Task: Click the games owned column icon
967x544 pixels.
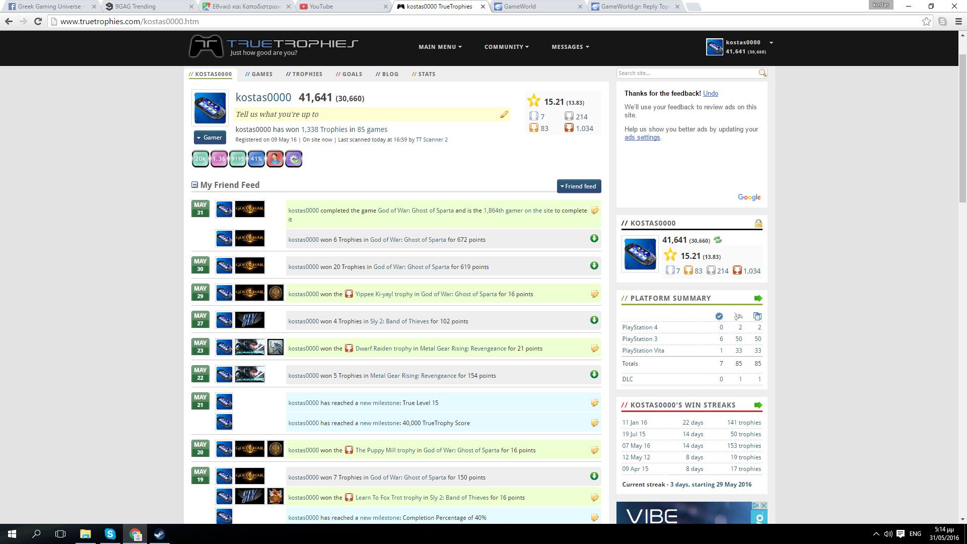Action: (757, 316)
